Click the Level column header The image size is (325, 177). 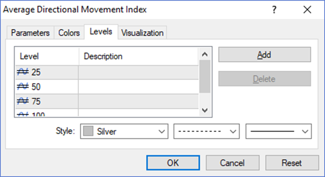click(x=47, y=56)
